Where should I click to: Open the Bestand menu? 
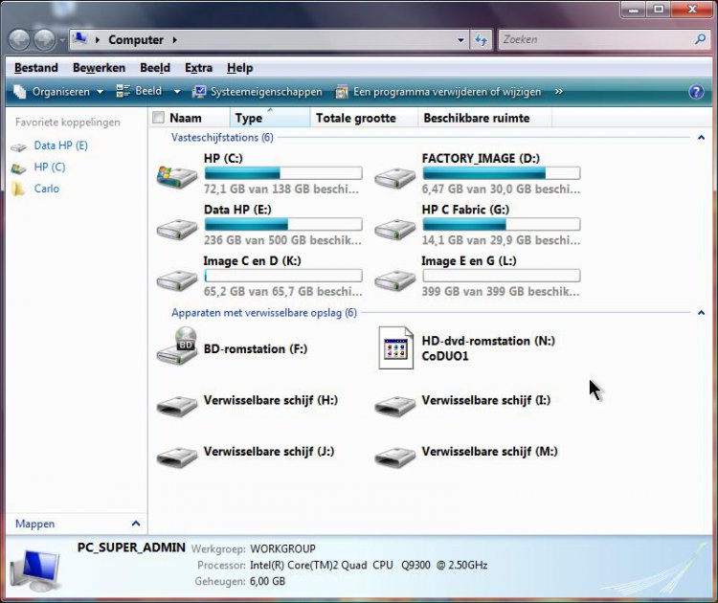pos(36,68)
